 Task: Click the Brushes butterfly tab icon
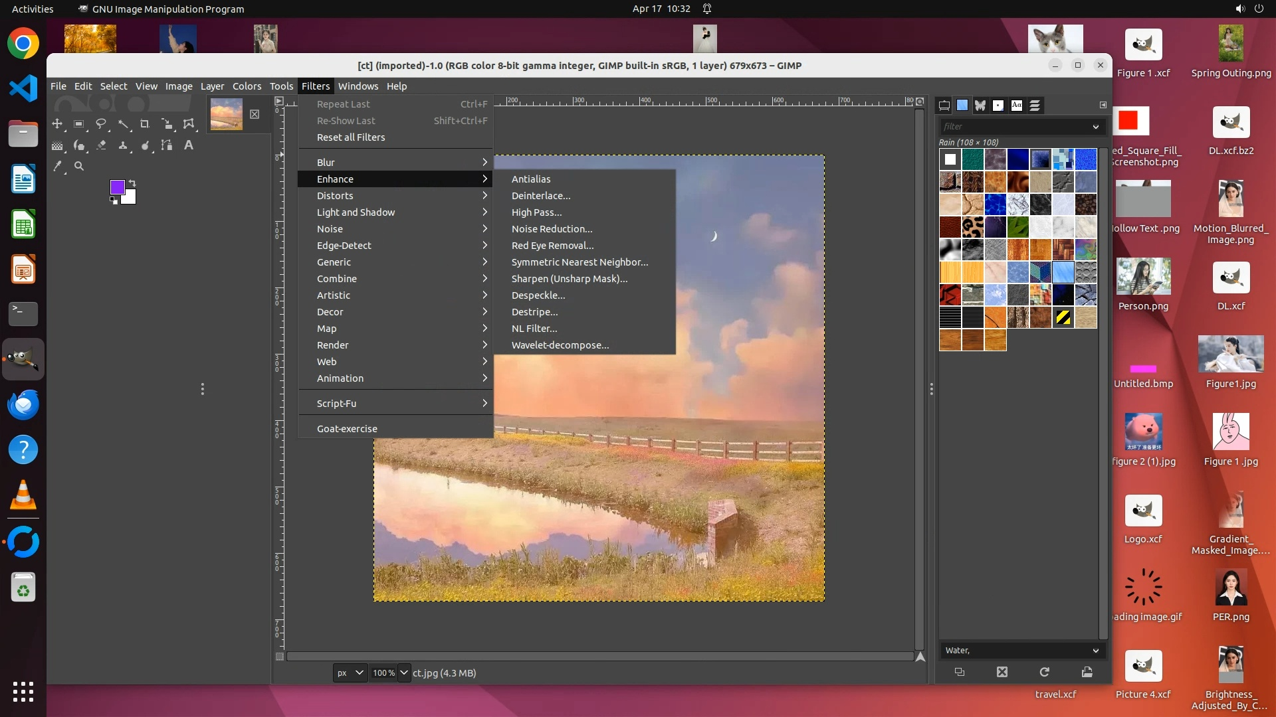(980, 106)
